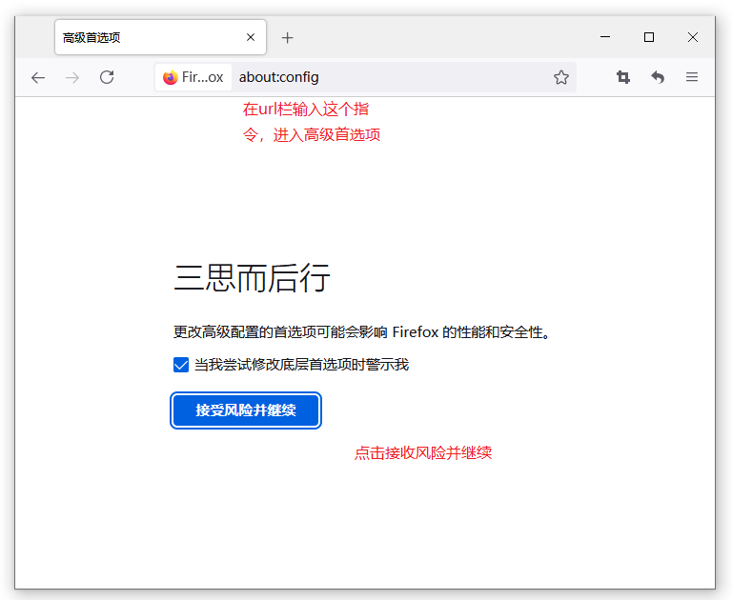Uncheck 当我尝试修改底层首选项时警示我 checkbox
The width and height of the screenshot is (732, 600).
pos(181,365)
